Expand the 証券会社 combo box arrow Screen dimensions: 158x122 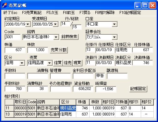[115, 37]
